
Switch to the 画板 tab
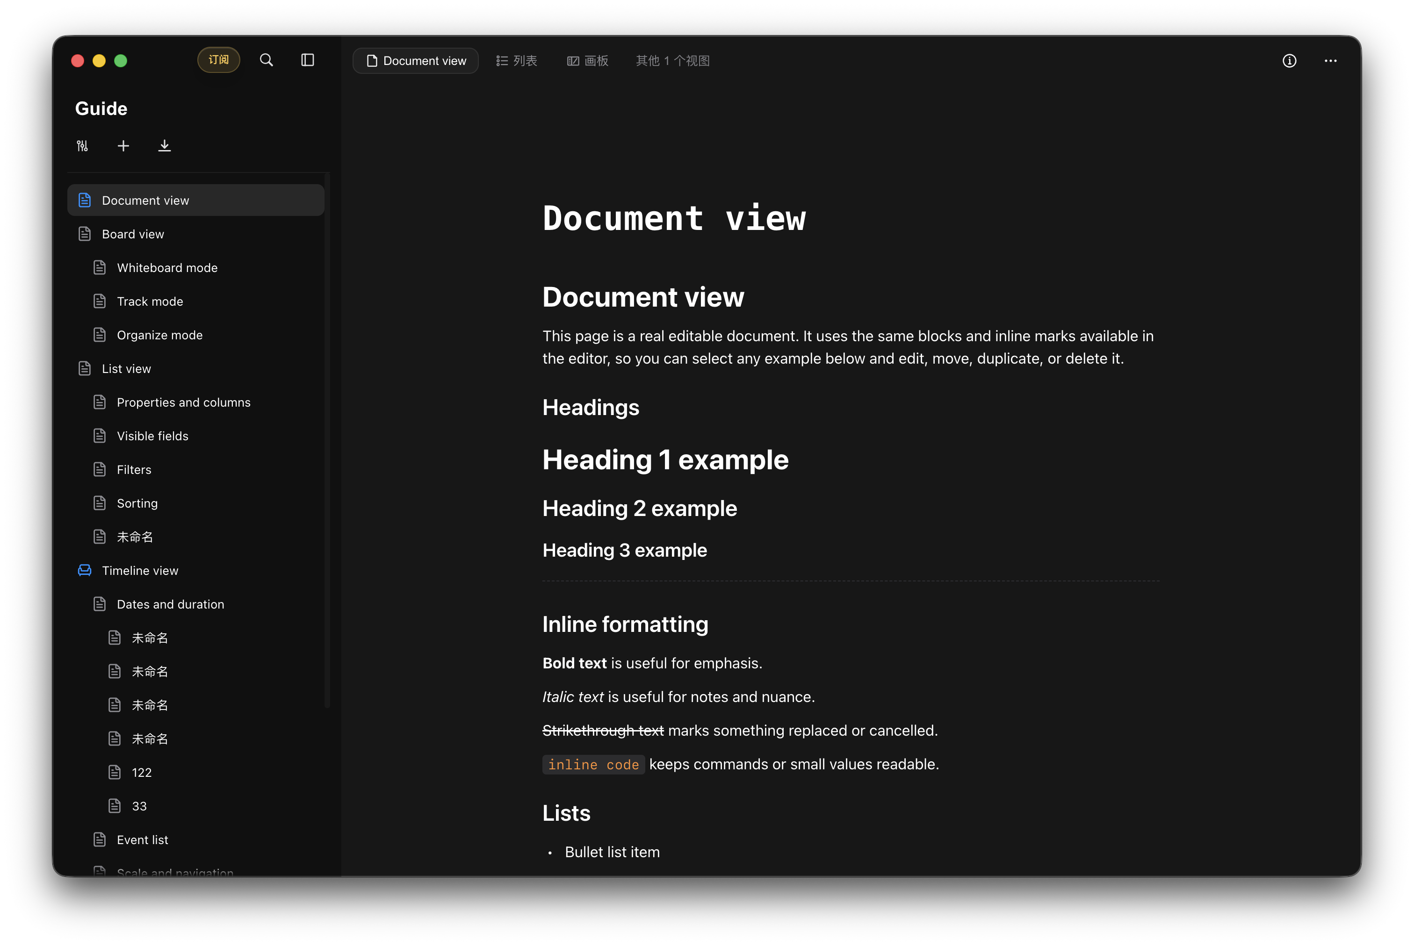[x=587, y=61]
